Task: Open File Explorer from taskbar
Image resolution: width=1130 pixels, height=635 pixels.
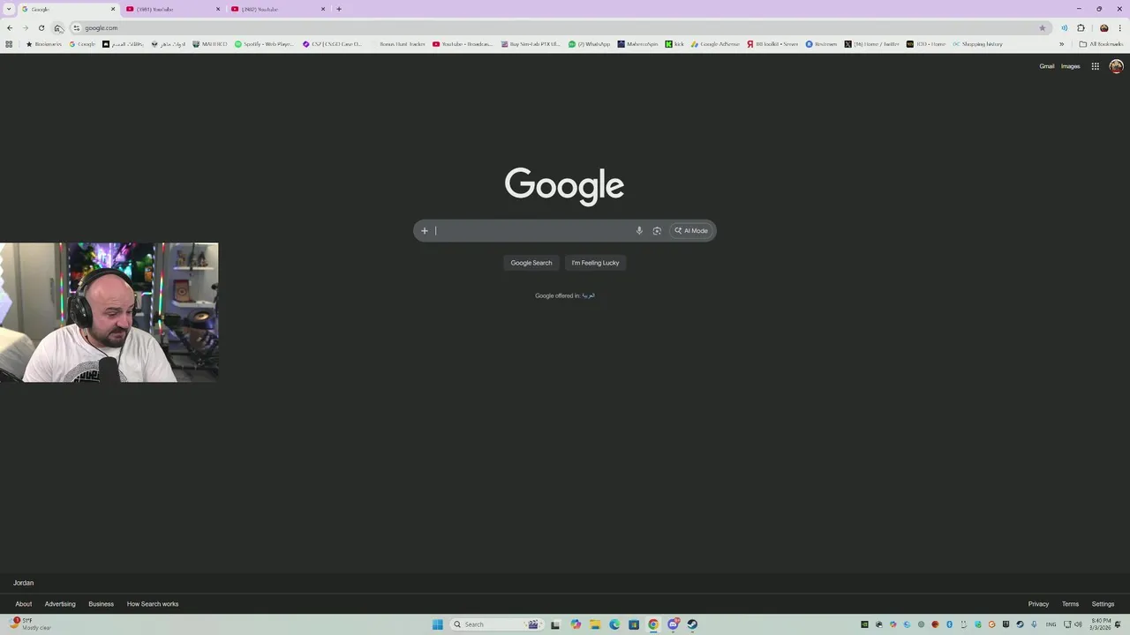Action: [595, 624]
